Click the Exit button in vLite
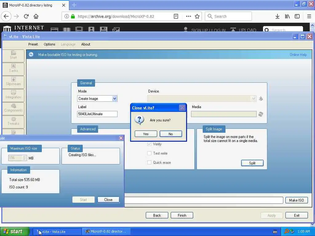Screen dimensions: 315x236 (297, 215)
